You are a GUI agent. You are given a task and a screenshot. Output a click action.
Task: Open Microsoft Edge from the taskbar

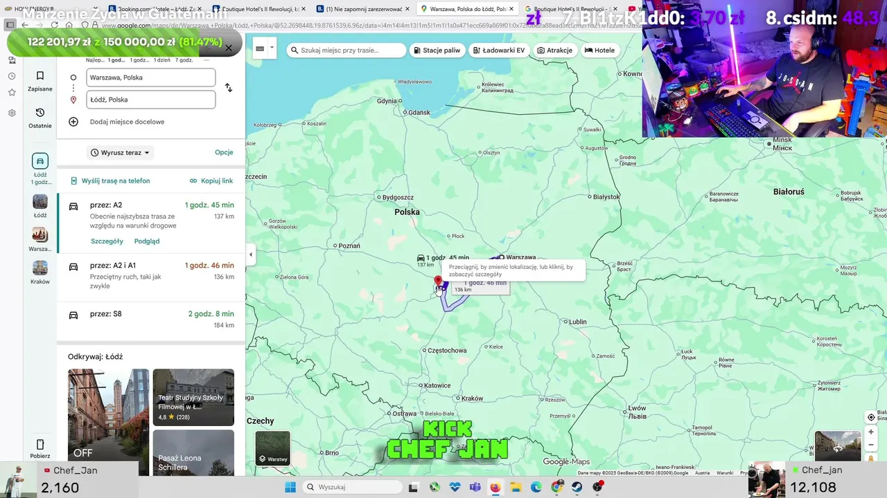click(536, 487)
